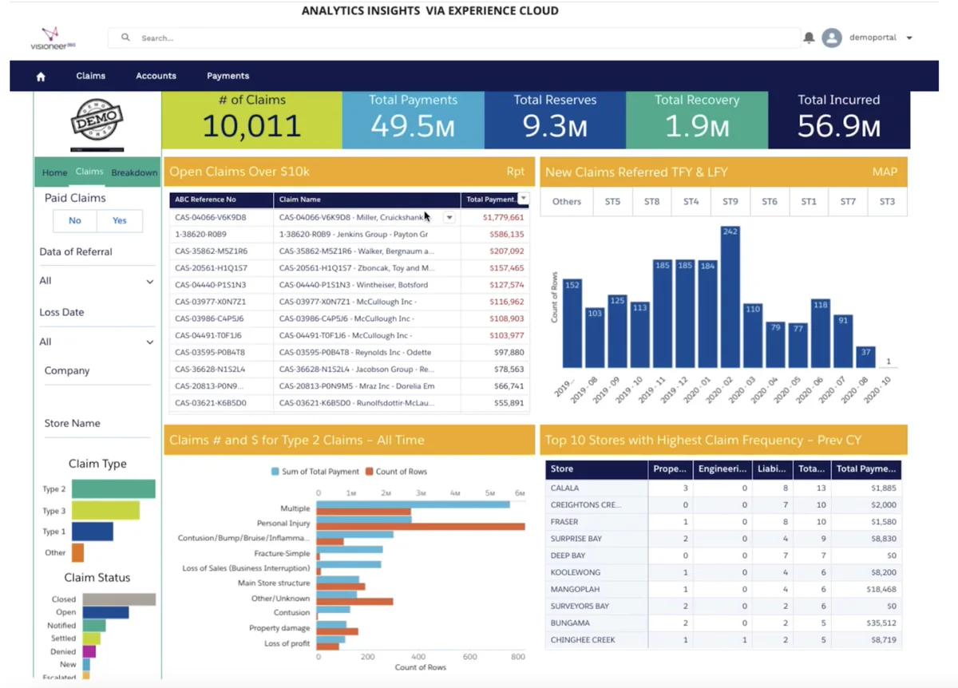
Task: Select the ST5 filter tab
Action: click(x=612, y=202)
